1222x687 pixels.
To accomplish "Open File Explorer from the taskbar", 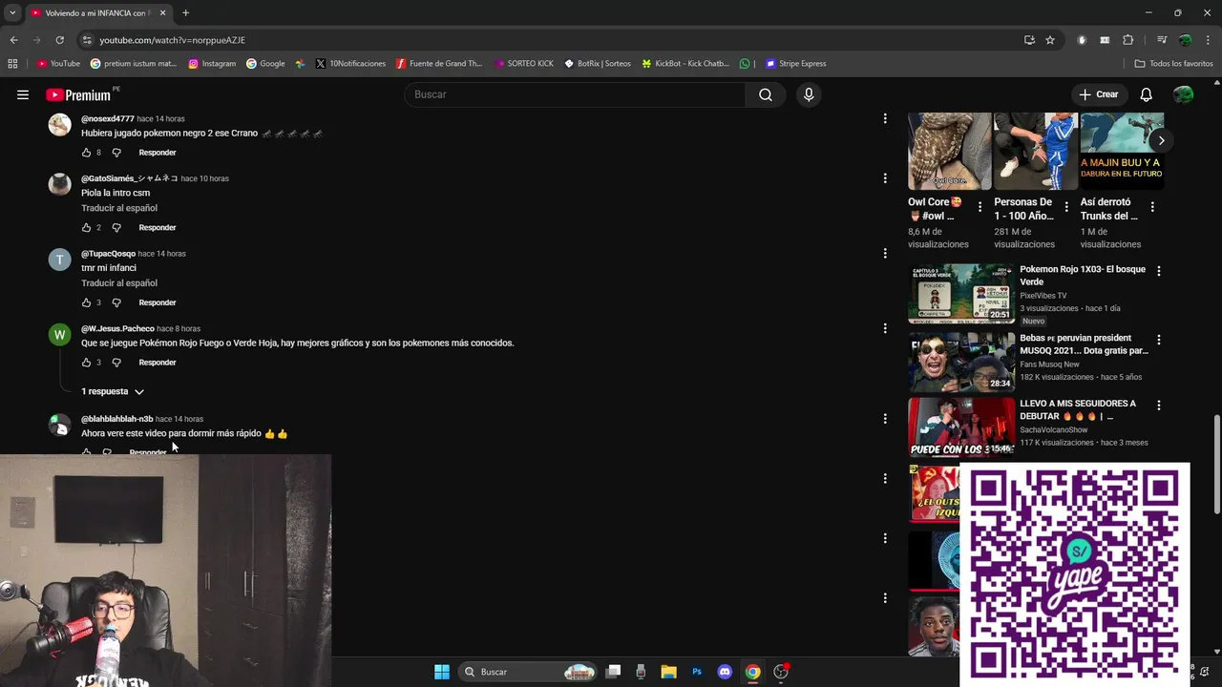I will [x=669, y=672].
